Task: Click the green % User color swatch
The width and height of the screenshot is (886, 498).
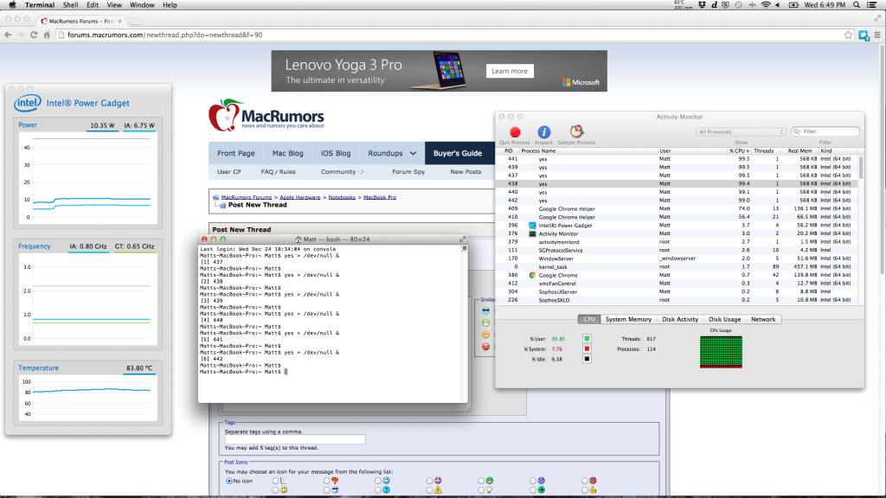Action: [587, 339]
